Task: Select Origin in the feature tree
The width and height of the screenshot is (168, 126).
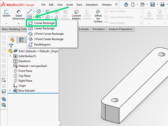Action: coord(20,86)
